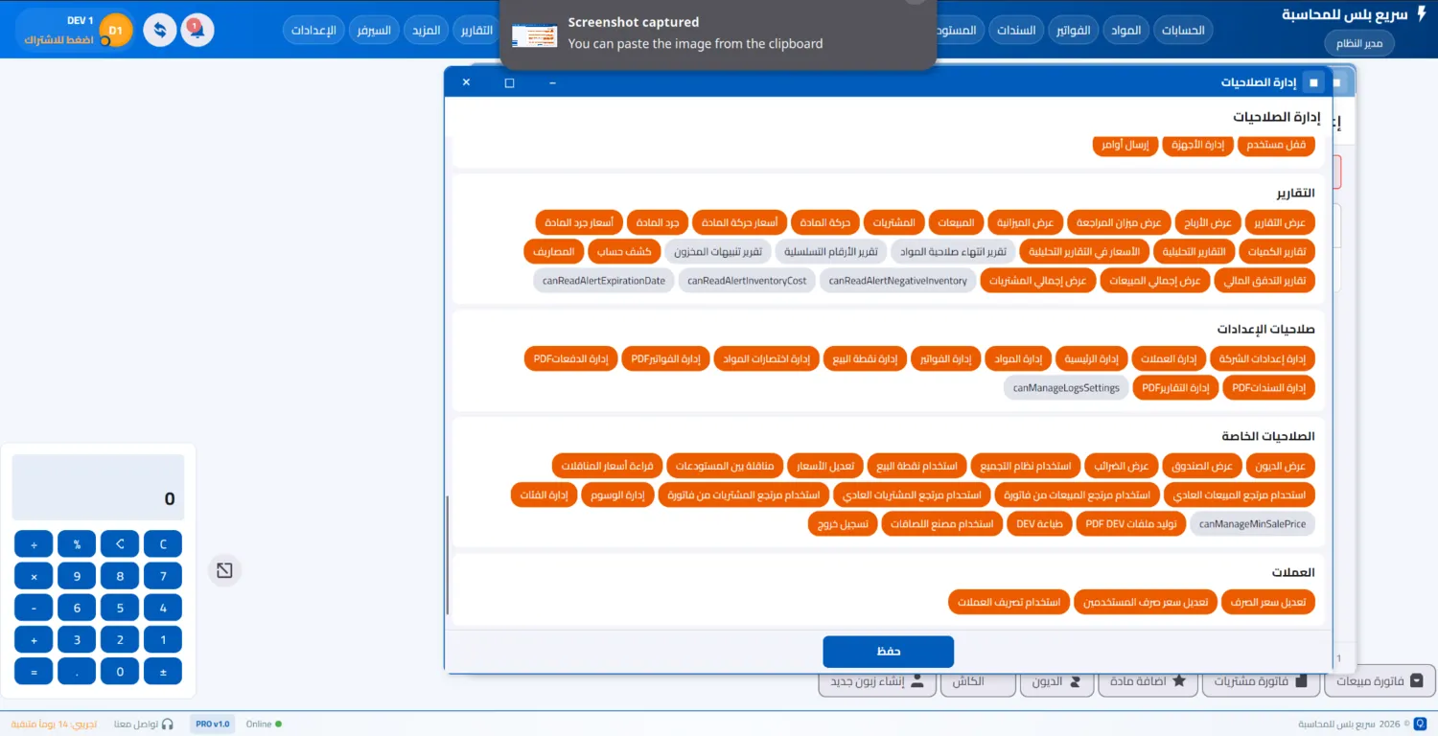Click the divide key on calculator

(x=34, y=544)
